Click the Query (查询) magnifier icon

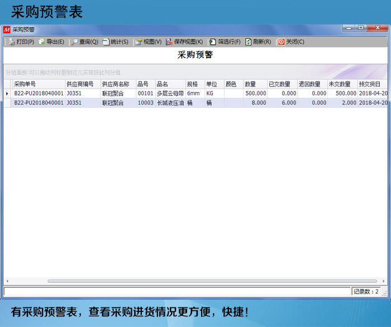pyautogui.click(x=74, y=42)
